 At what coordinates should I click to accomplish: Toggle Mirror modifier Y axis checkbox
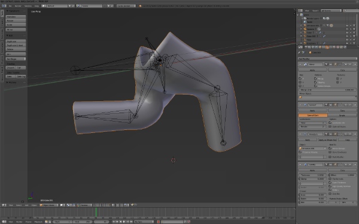click(x=300, y=82)
